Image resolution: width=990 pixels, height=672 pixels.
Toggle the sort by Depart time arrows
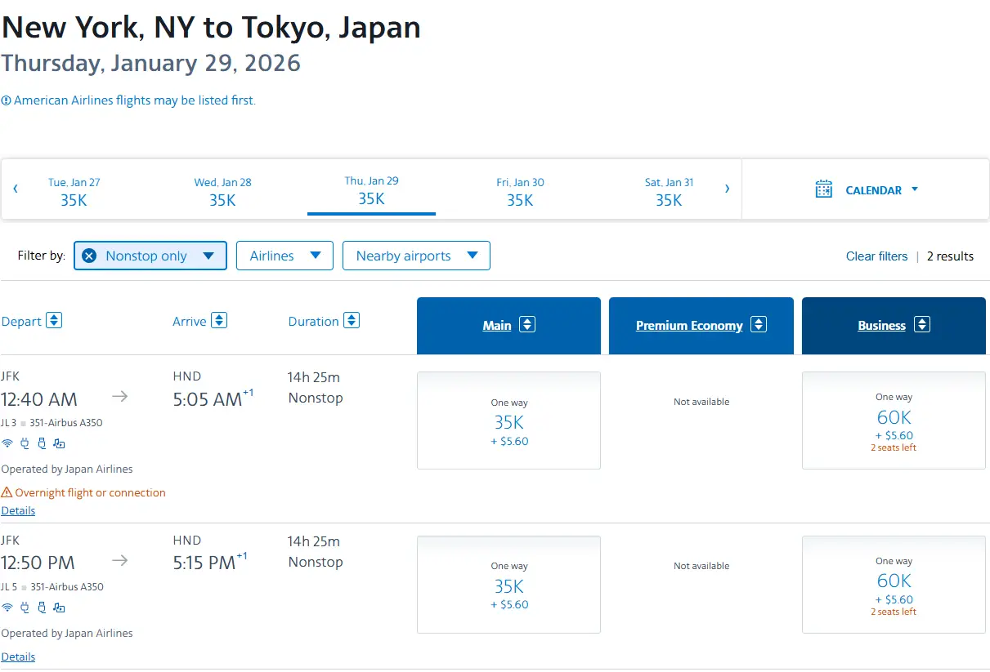[54, 320]
